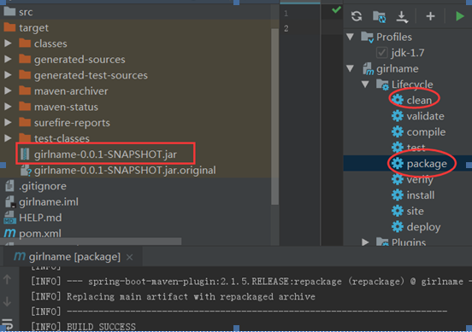Screen dimensions: 472x332
Task: Click the girlname Maven module icon
Action: coord(368,69)
